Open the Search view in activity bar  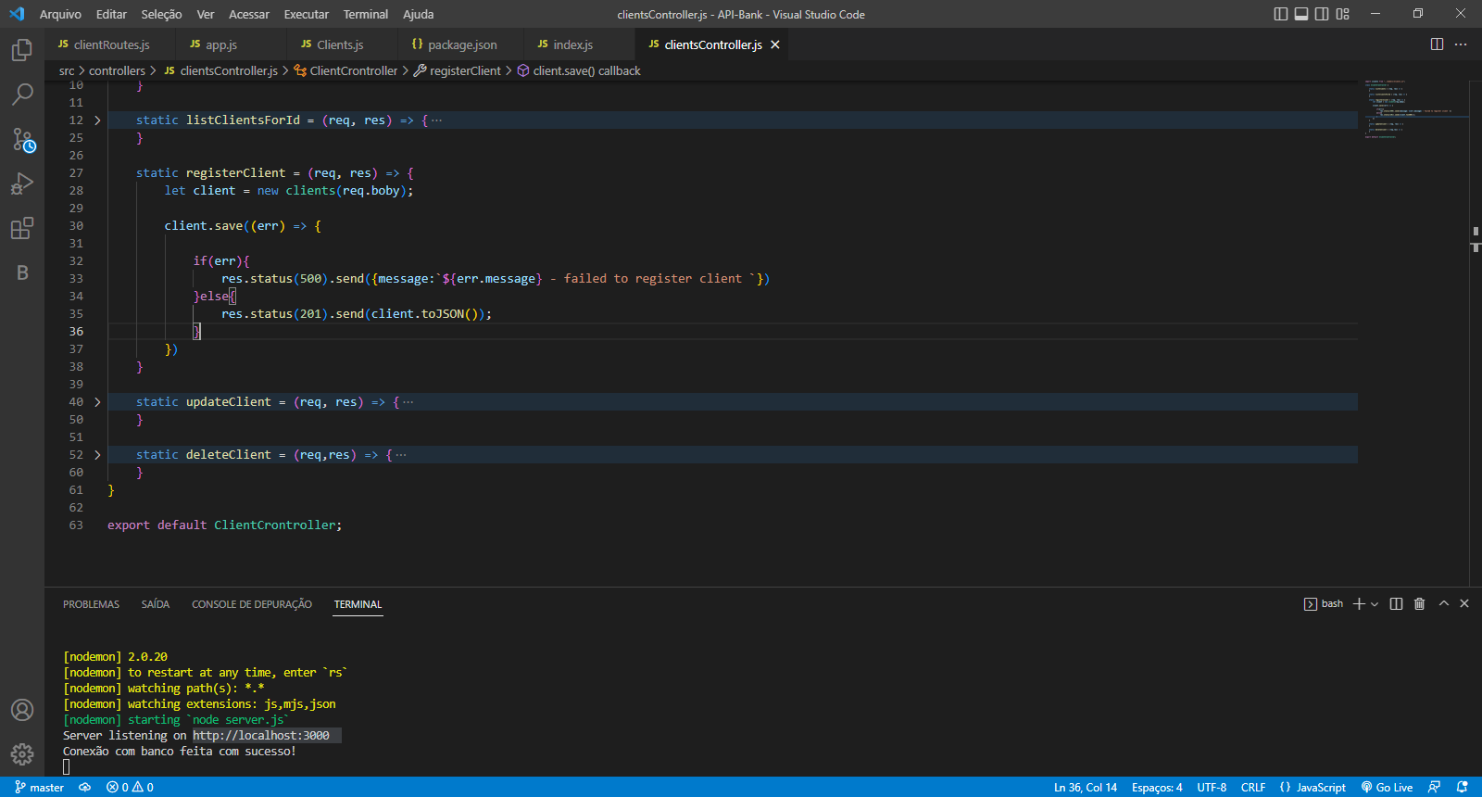(22, 95)
